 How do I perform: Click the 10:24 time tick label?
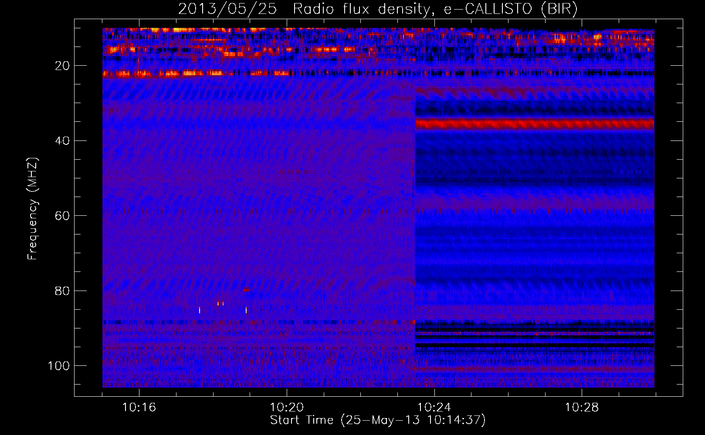point(434,408)
